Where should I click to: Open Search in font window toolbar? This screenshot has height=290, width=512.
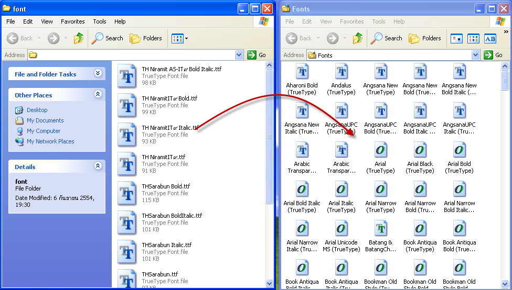(x=107, y=38)
